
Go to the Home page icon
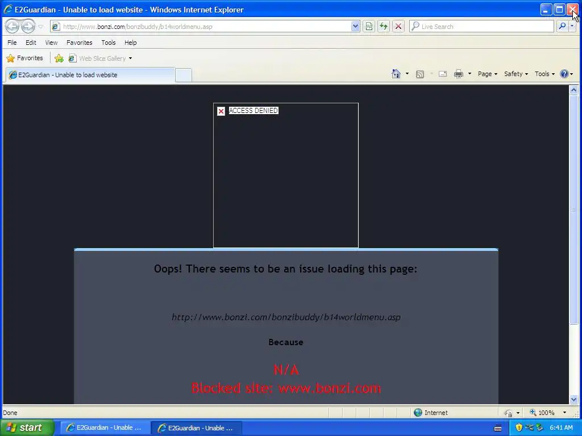click(396, 74)
